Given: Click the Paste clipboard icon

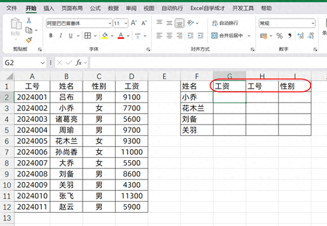Looking at the screenshot, I should tap(16, 23).
